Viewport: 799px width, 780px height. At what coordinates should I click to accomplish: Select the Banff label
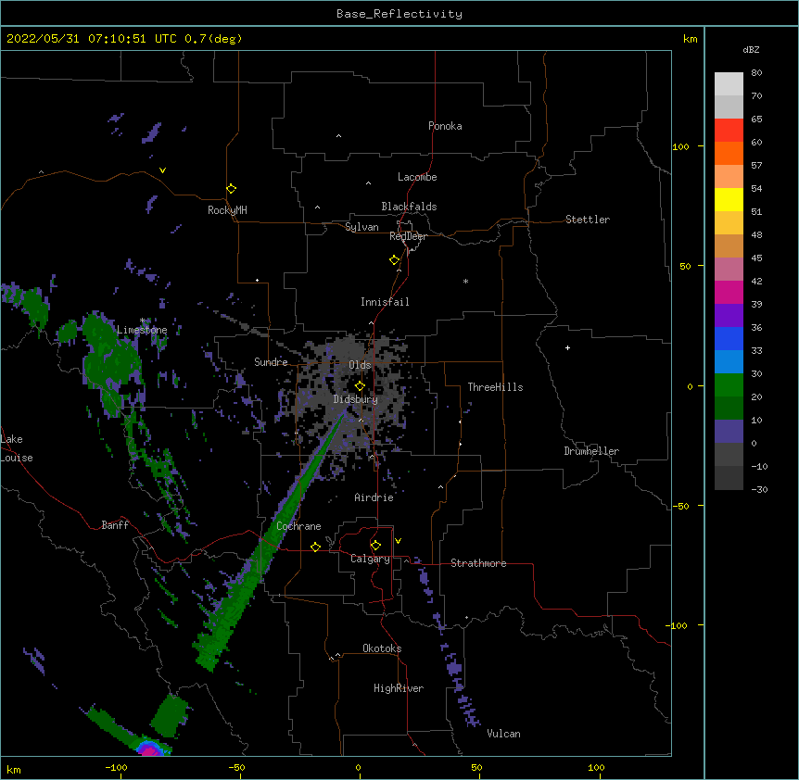[x=115, y=525]
